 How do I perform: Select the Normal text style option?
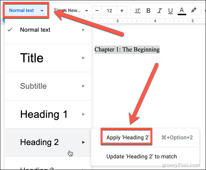tap(48, 30)
